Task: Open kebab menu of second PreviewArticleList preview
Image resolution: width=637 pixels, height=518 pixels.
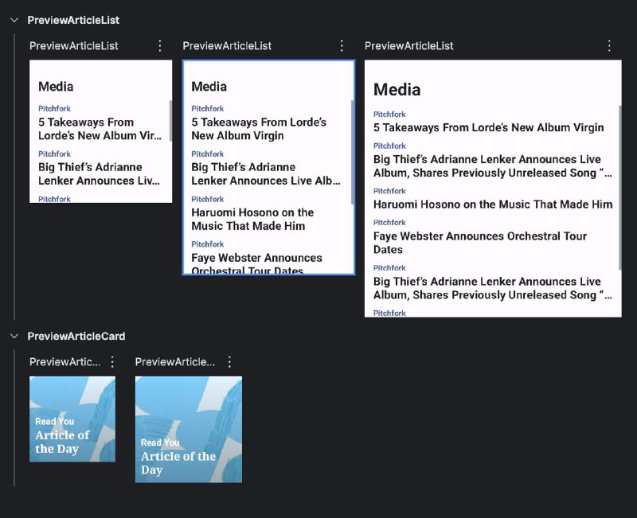Action: 342,46
